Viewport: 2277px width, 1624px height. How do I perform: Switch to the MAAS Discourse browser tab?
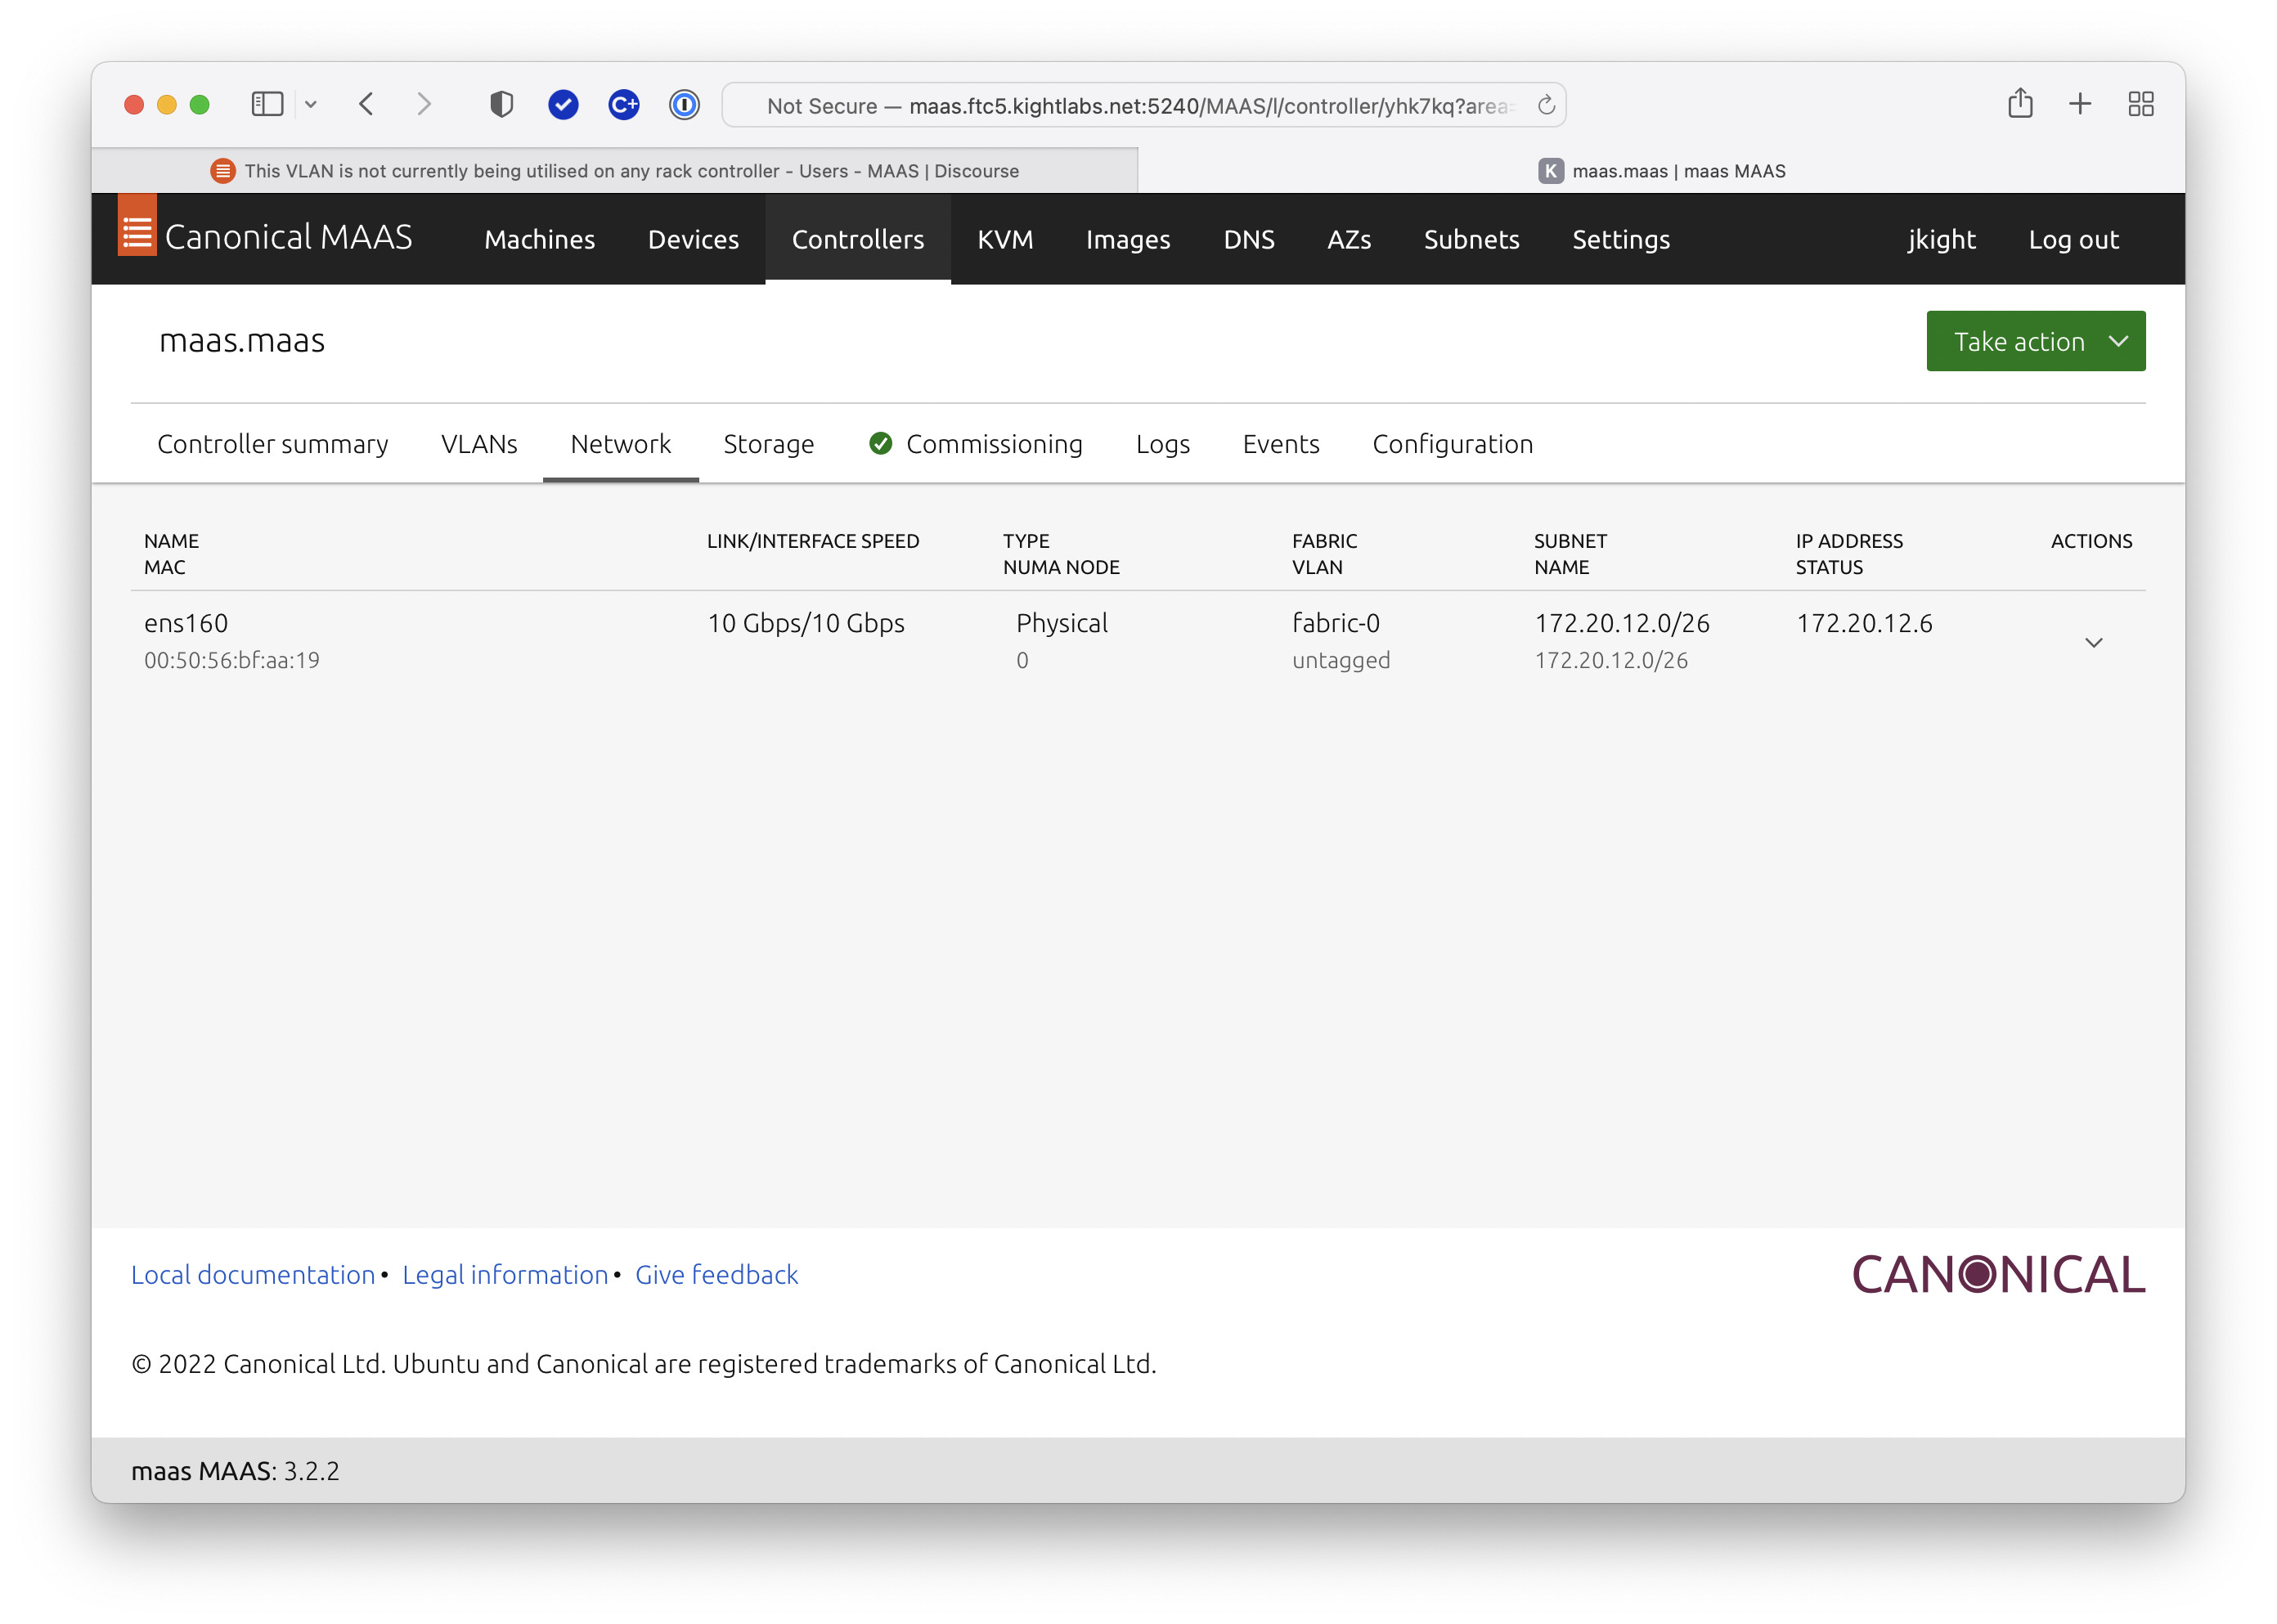click(615, 171)
